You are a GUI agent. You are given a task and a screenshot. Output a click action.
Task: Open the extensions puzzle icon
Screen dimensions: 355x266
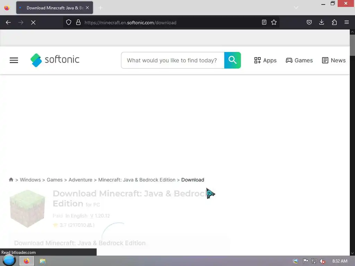pyautogui.click(x=334, y=22)
